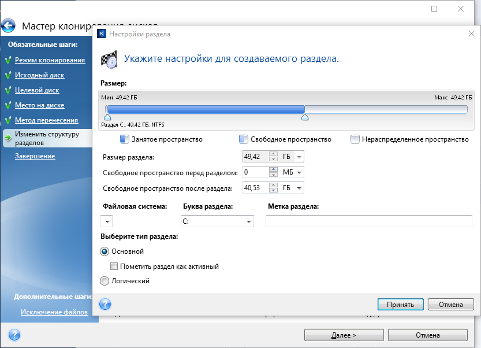Image resolution: width=481 pixels, height=348 pixels.
Task: Click the green arrow icon beside current step
Action: point(8,138)
